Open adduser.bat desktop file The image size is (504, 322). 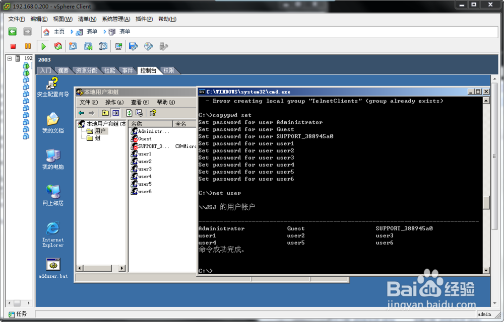[53, 268]
